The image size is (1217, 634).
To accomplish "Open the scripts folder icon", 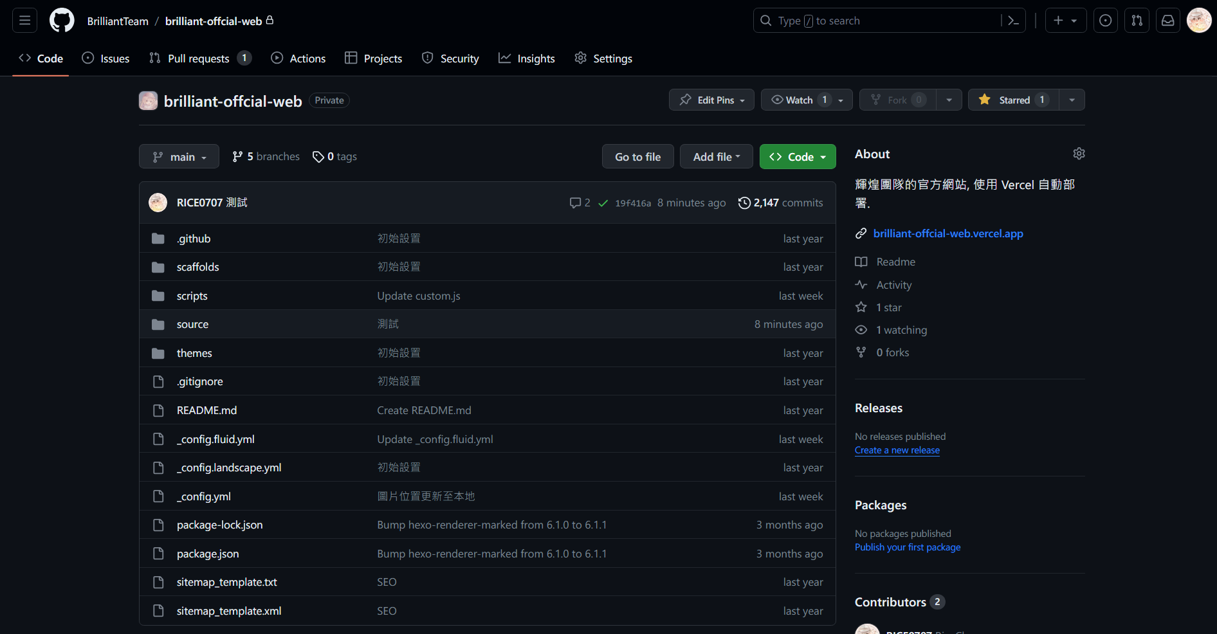I will (x=158, y=296).
